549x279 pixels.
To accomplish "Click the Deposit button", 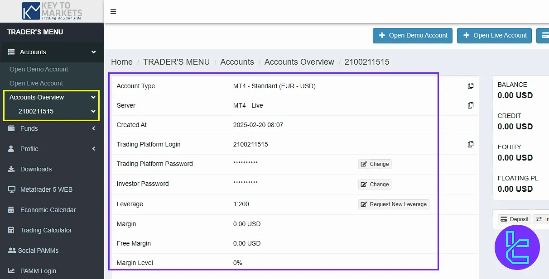I will 515,219.
